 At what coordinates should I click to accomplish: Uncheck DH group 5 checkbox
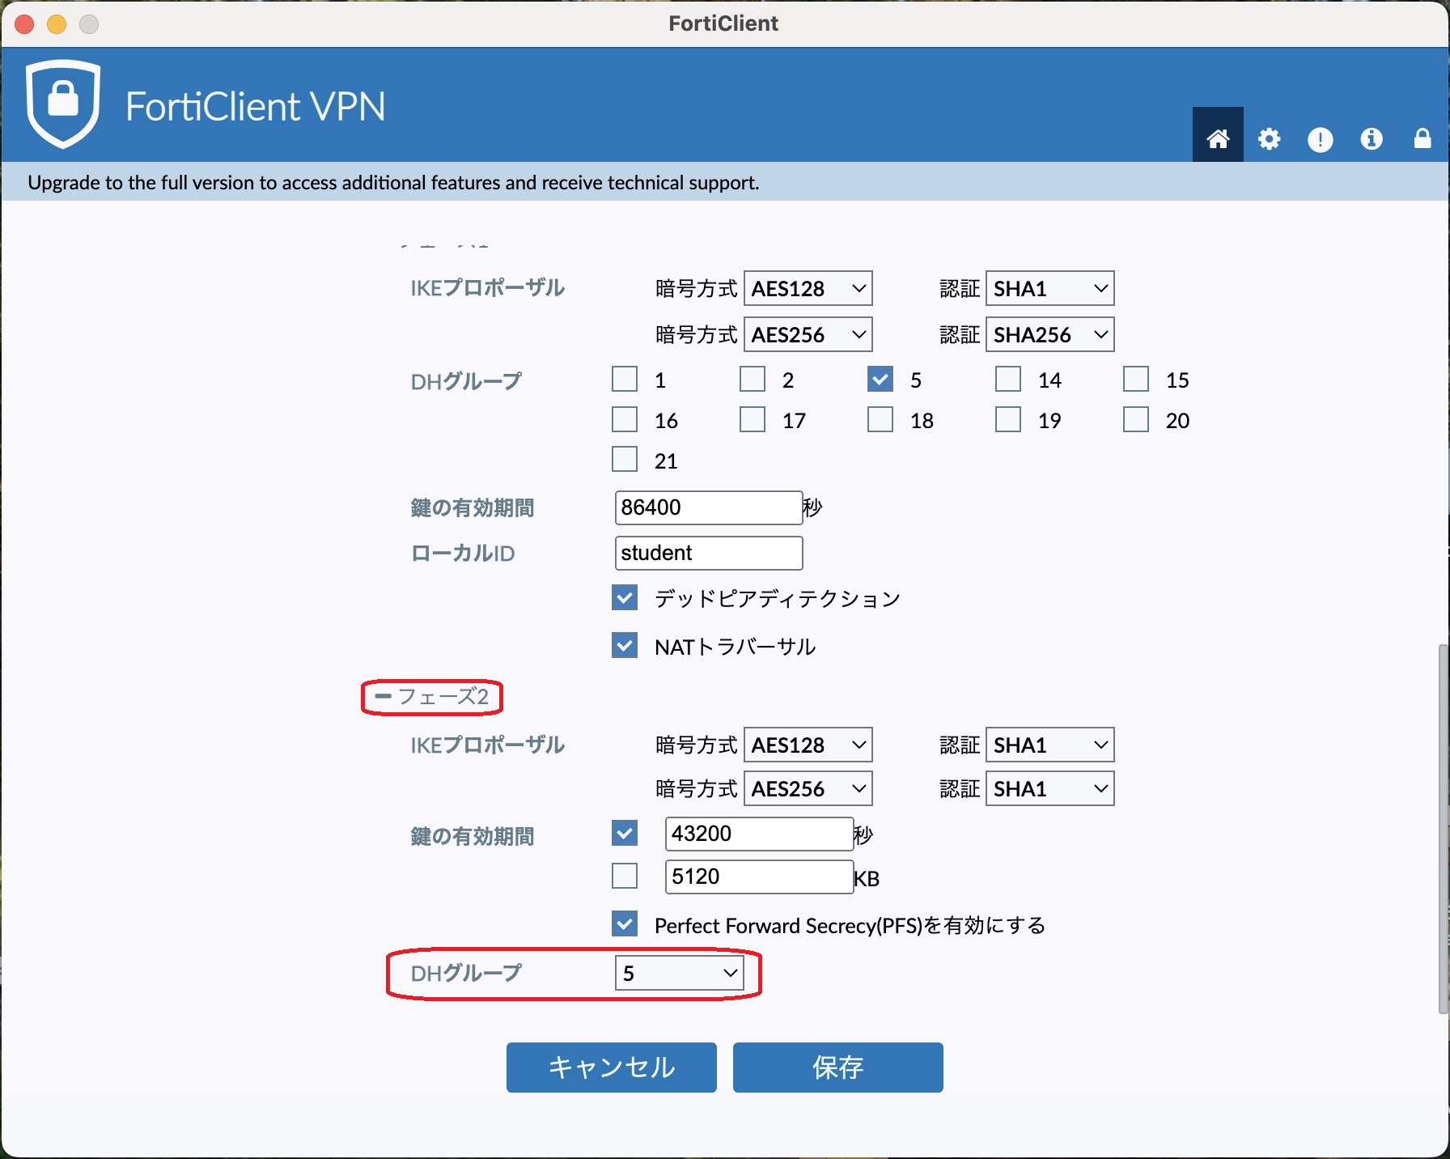coord(880,380)
